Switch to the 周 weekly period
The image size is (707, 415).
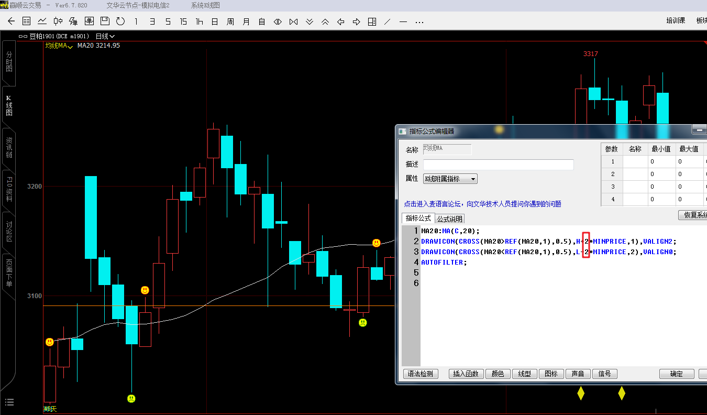pyautogui.click(x=230, y=21)
